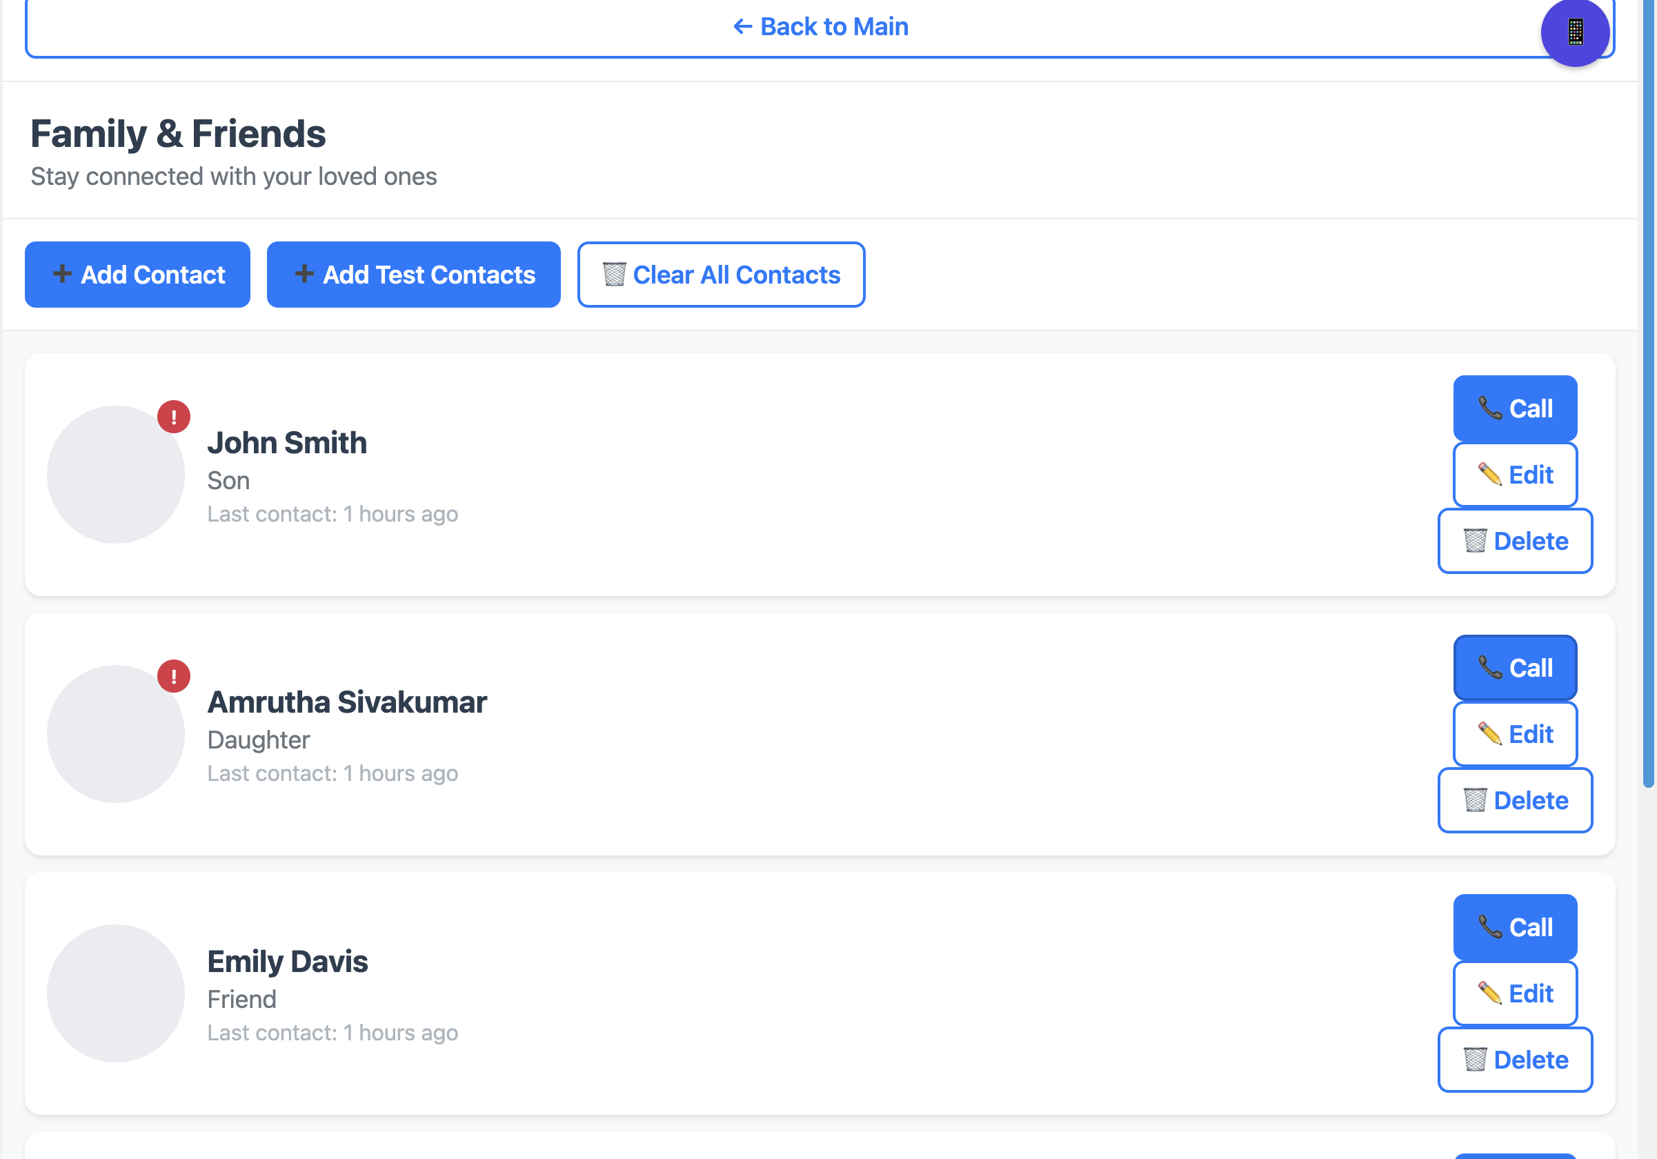Delete Emily Davis contact
Viewport: 1657px width, 1159px height.
(1515, 1060)
